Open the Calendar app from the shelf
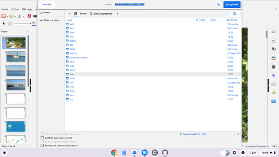279x157 pixels. (124, 153)
